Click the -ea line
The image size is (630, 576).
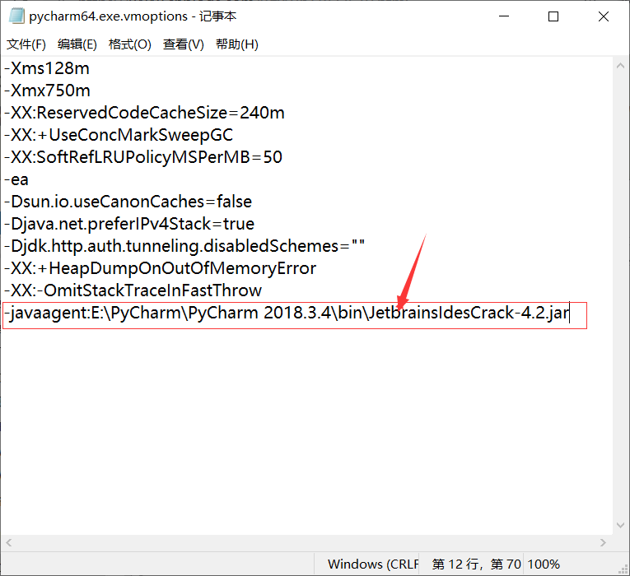[x=16, y=180]
